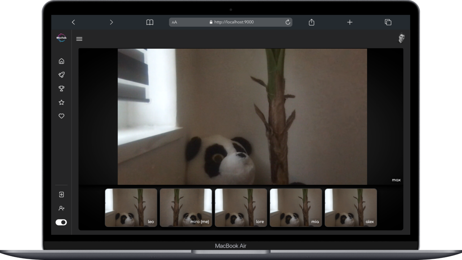Click the max label on the main video
The width and height of the screenshot is (462, 260).
[x=396, y=179]
